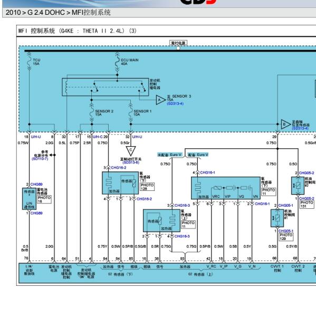Image resolution: width=316 pixels, height=318 pixels.
Task: Open PHOTO 128 oxygen sensor photo
Action: click(147, 187)
